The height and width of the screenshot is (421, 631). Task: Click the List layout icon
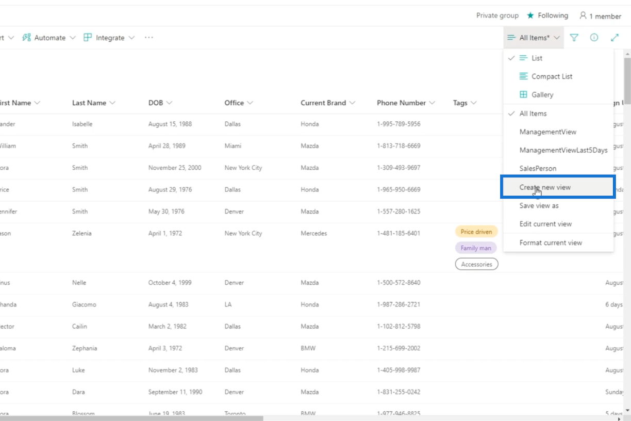(x=523, y=58)
